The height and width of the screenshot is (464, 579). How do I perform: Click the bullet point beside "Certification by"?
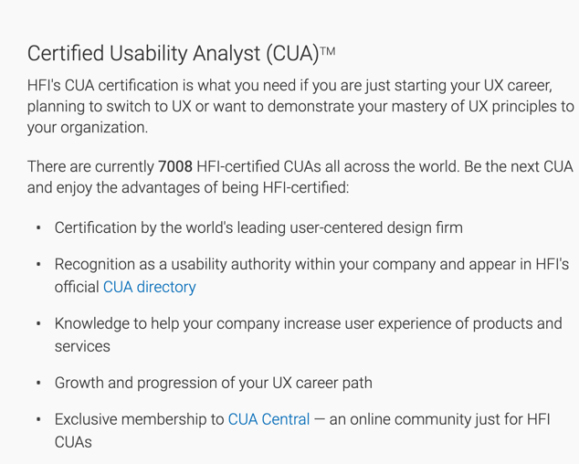pos(38,228)
